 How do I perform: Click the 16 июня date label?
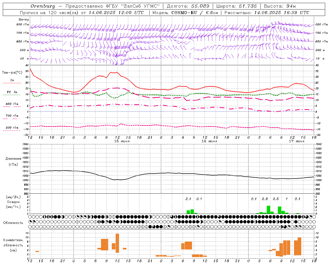click(209, 141)
